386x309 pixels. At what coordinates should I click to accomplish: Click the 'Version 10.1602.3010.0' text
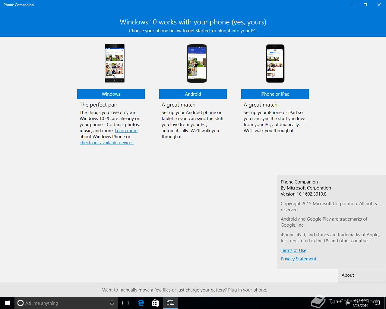(303, 194)
